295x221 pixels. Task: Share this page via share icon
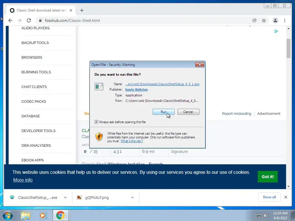(254, 20)
